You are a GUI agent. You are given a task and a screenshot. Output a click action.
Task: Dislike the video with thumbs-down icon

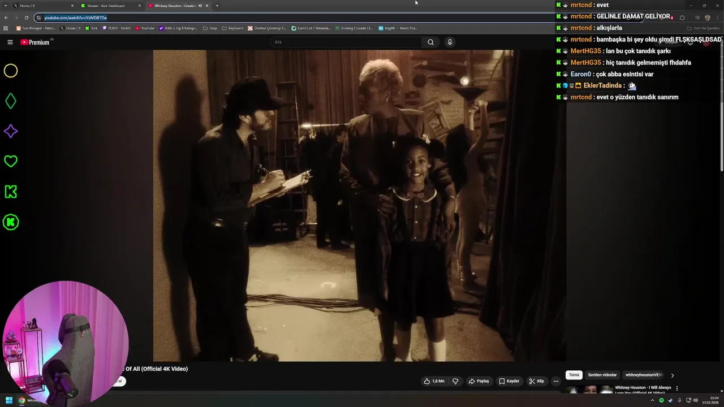pos(455,381)
